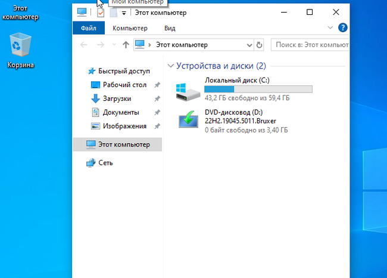Click the pin icon next to Документы
The height and width of the screenshot is (278, 387).
click(x=157, y=113)
